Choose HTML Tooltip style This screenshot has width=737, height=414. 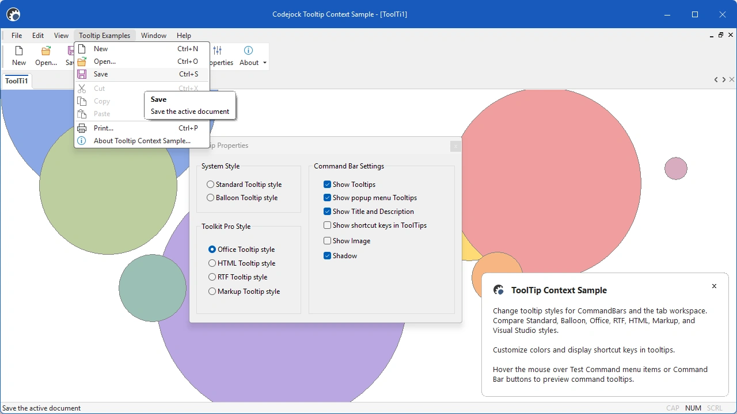tap(242, 263)
